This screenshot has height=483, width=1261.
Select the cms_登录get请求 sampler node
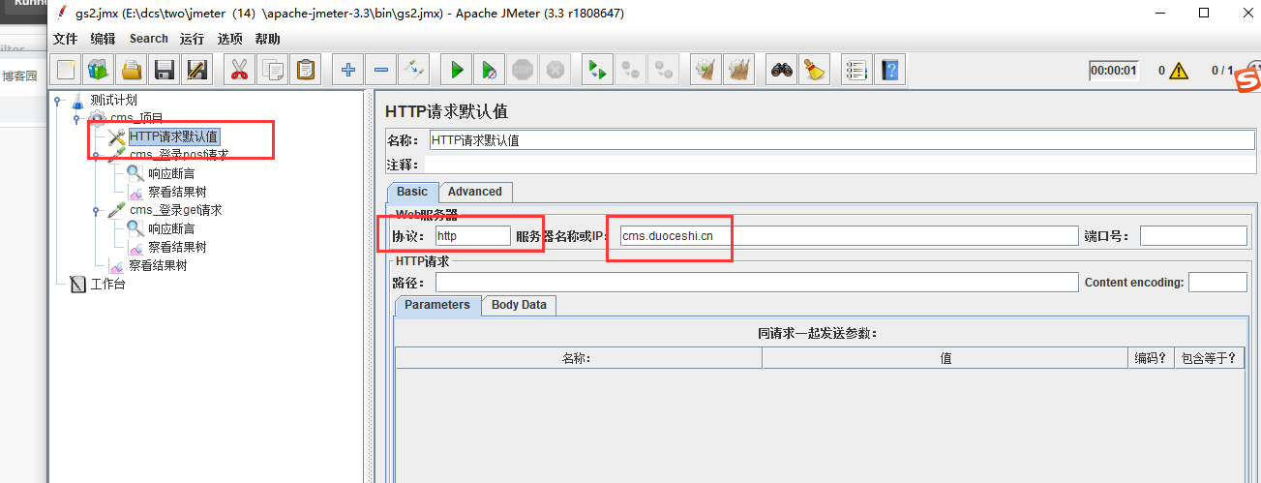pos(176,210)
